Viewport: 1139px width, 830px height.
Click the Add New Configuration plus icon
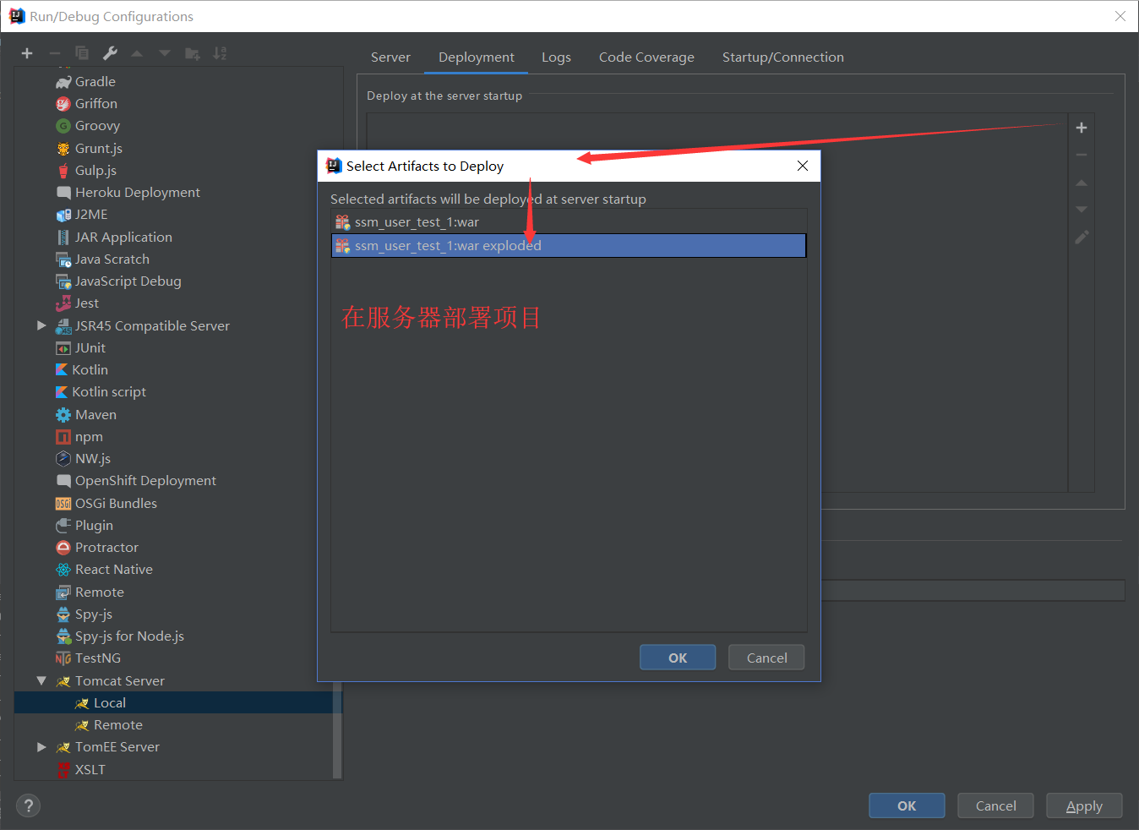27,53
